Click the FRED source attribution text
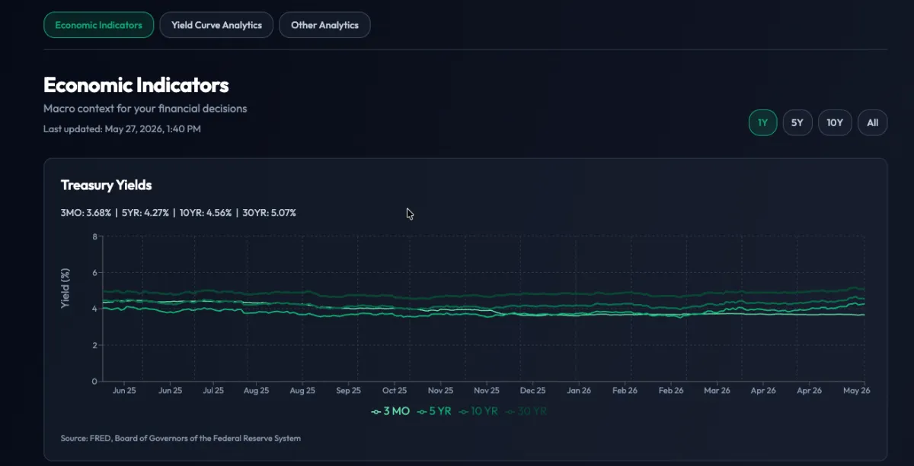This screenshot has width=914, height=466. click(181, 438)
